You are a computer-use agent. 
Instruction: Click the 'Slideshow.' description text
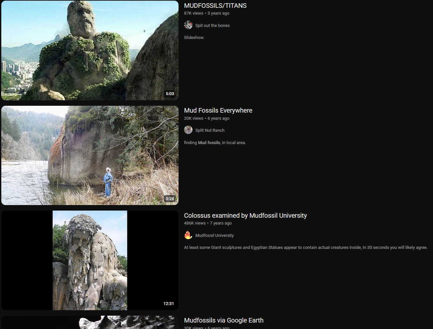[194, 37]
